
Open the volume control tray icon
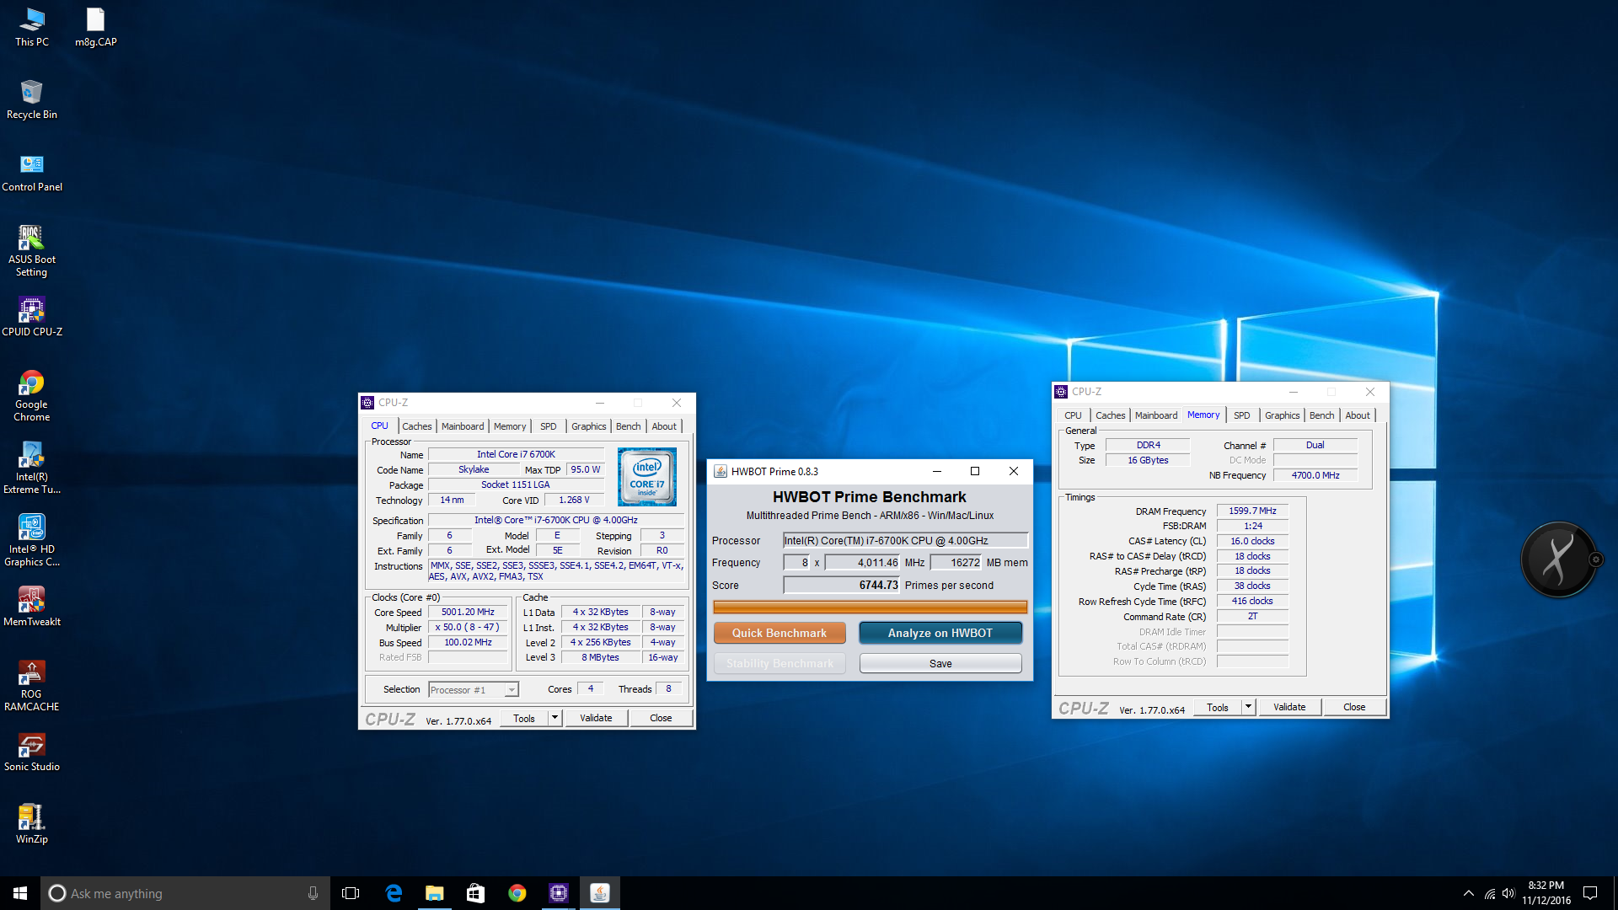click(1508, 893)
